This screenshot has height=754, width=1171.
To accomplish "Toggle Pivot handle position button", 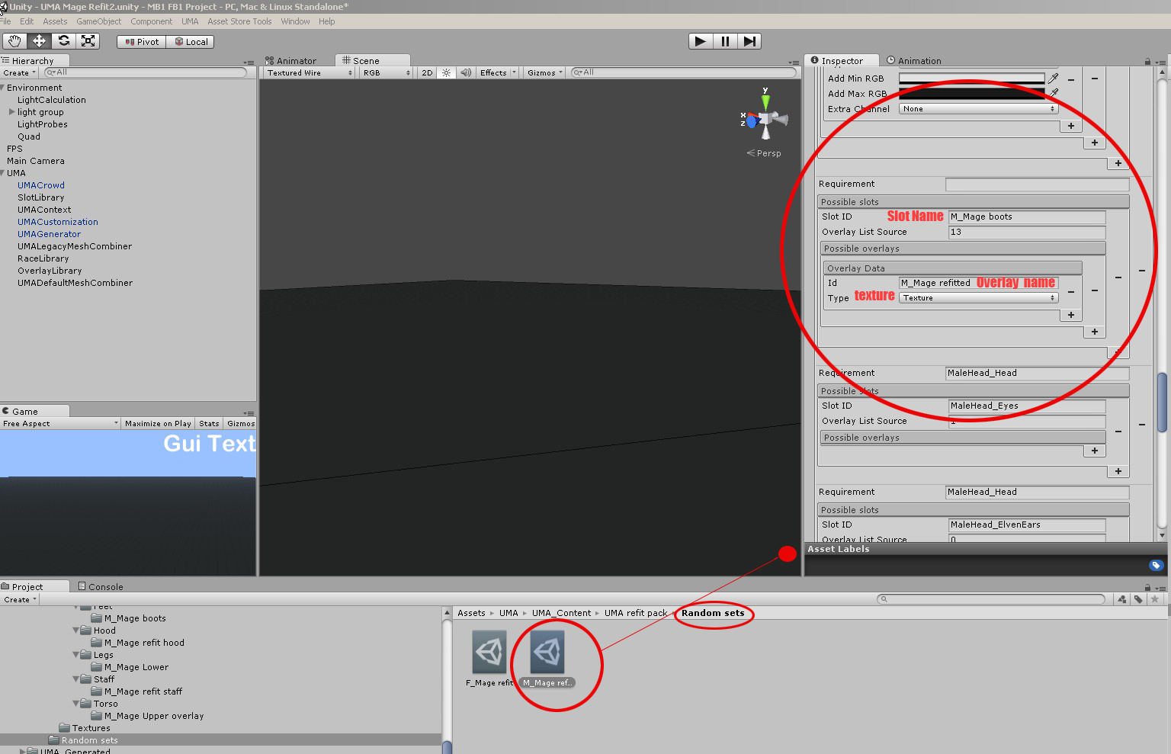I will click(x=142, y=42).
